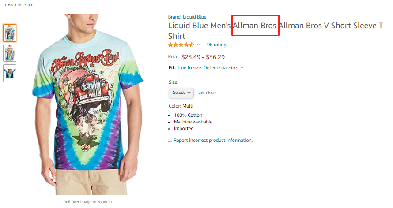View the third thumbnail of the shirt

click(10, 73)
